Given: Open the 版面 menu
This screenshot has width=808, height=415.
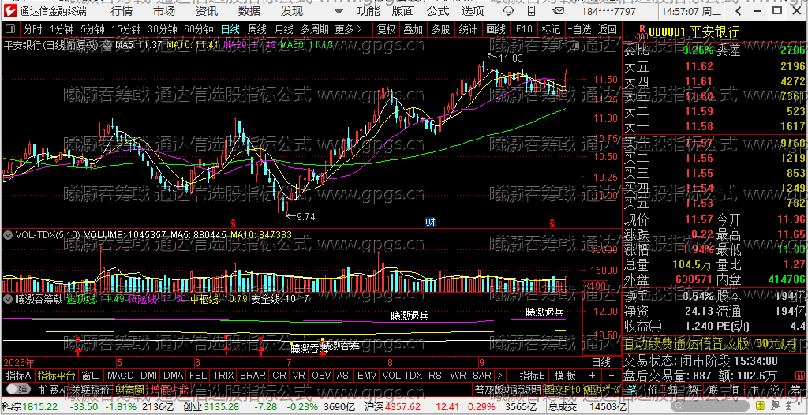Looking at the screenshot, I should click(x=402, y=11).
